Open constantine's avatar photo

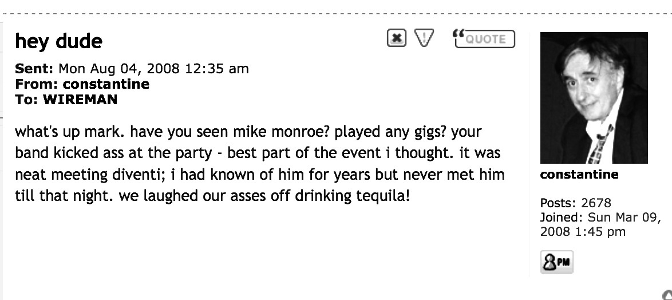594,98
